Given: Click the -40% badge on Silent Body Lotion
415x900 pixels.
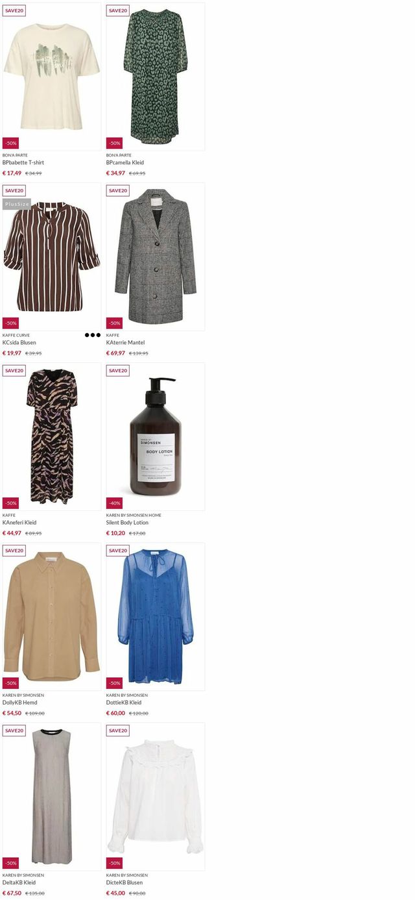Looking at the screenshot, I should point(114,503).
